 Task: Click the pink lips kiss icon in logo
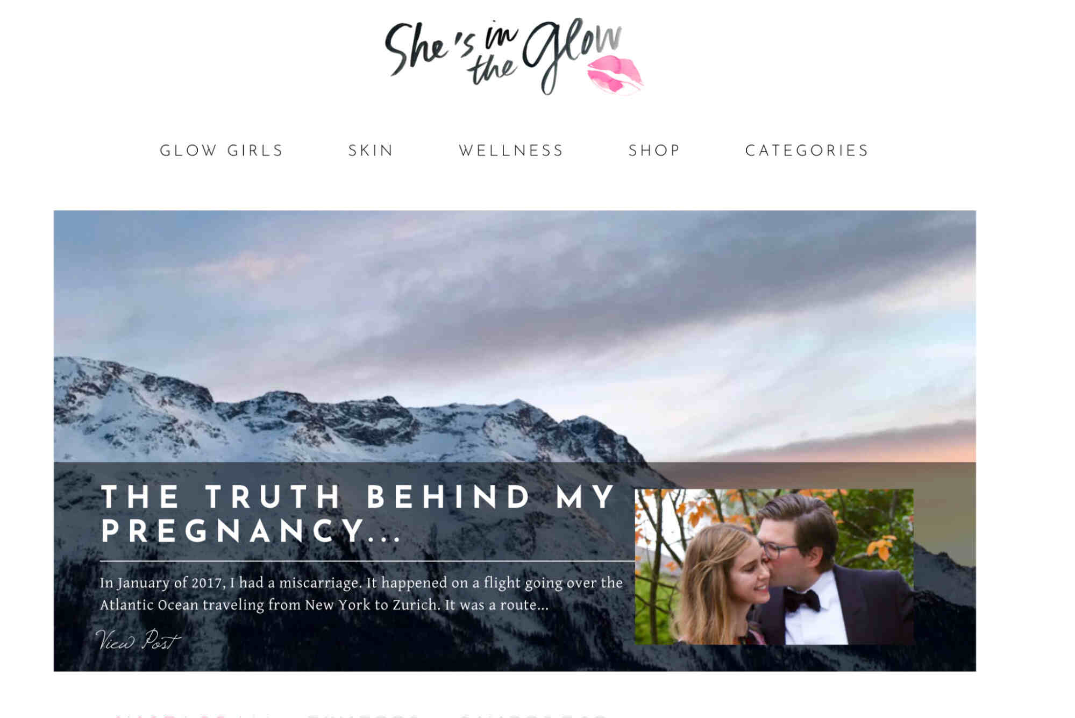coord(615,75)
